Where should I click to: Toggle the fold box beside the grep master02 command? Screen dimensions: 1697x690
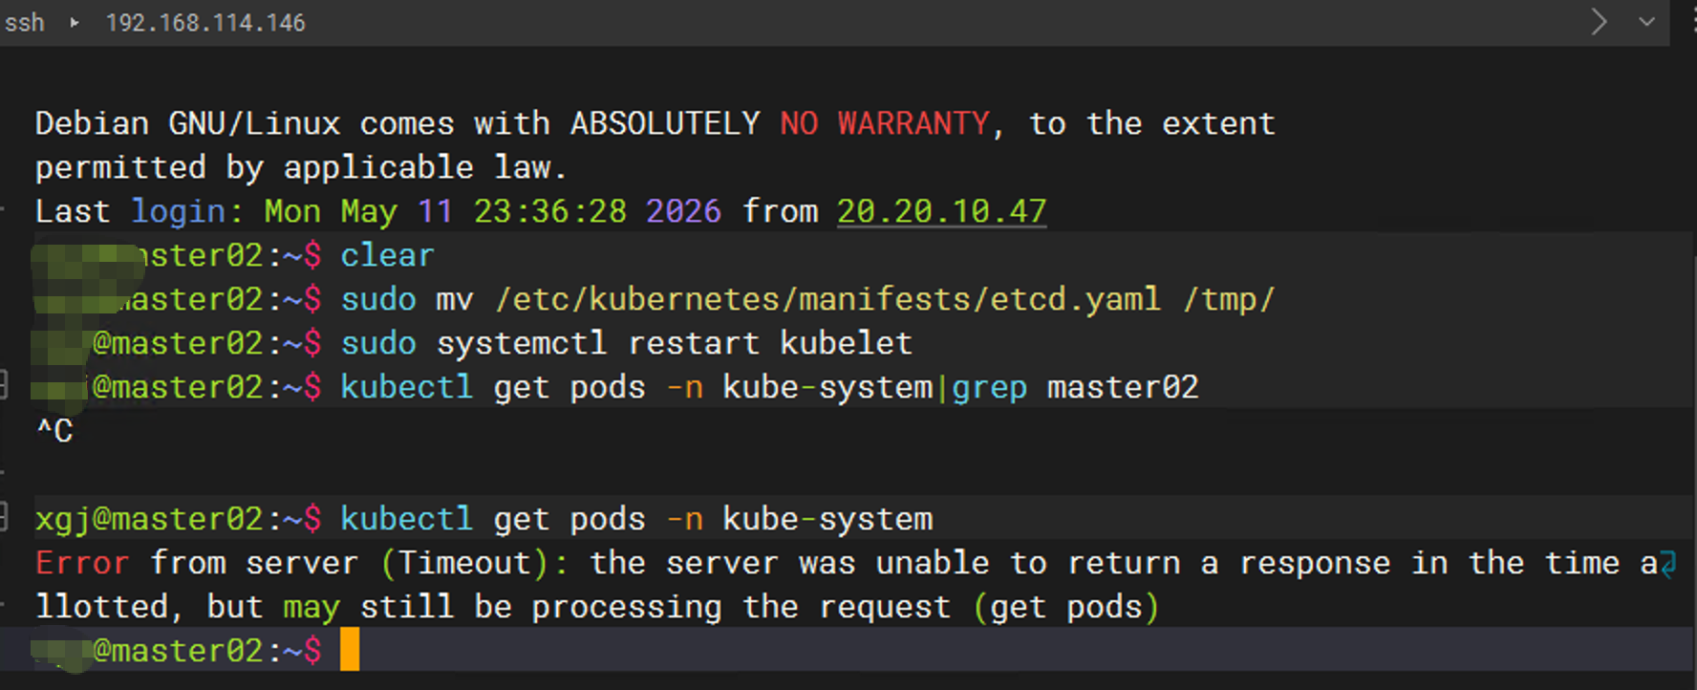(x=3, y=385)
